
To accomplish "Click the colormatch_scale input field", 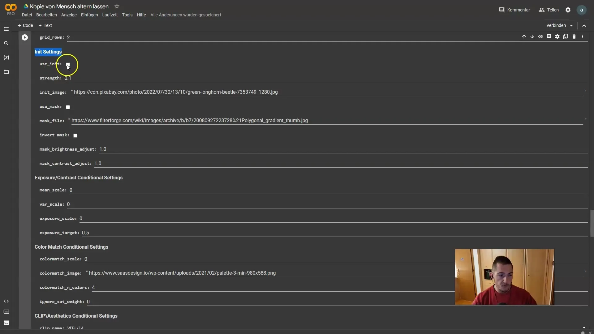I will pos(336,259).
